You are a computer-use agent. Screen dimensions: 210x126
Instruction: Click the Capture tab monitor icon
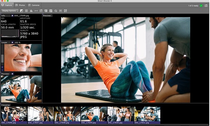(x=3, y=5)
